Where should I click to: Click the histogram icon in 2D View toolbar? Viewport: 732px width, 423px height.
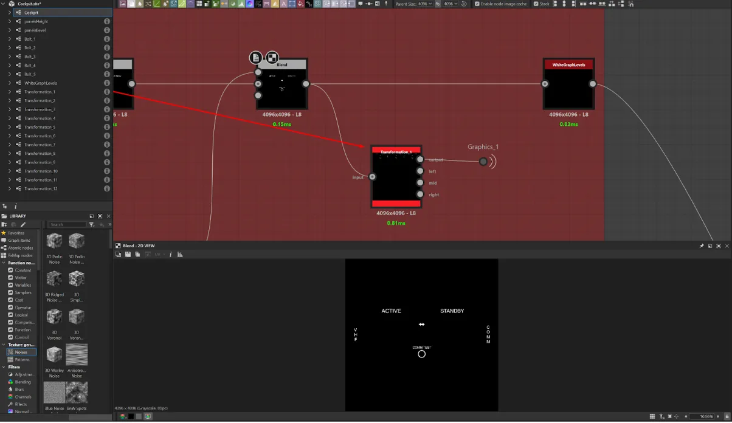pyautogui.click(x=180, y=254)
